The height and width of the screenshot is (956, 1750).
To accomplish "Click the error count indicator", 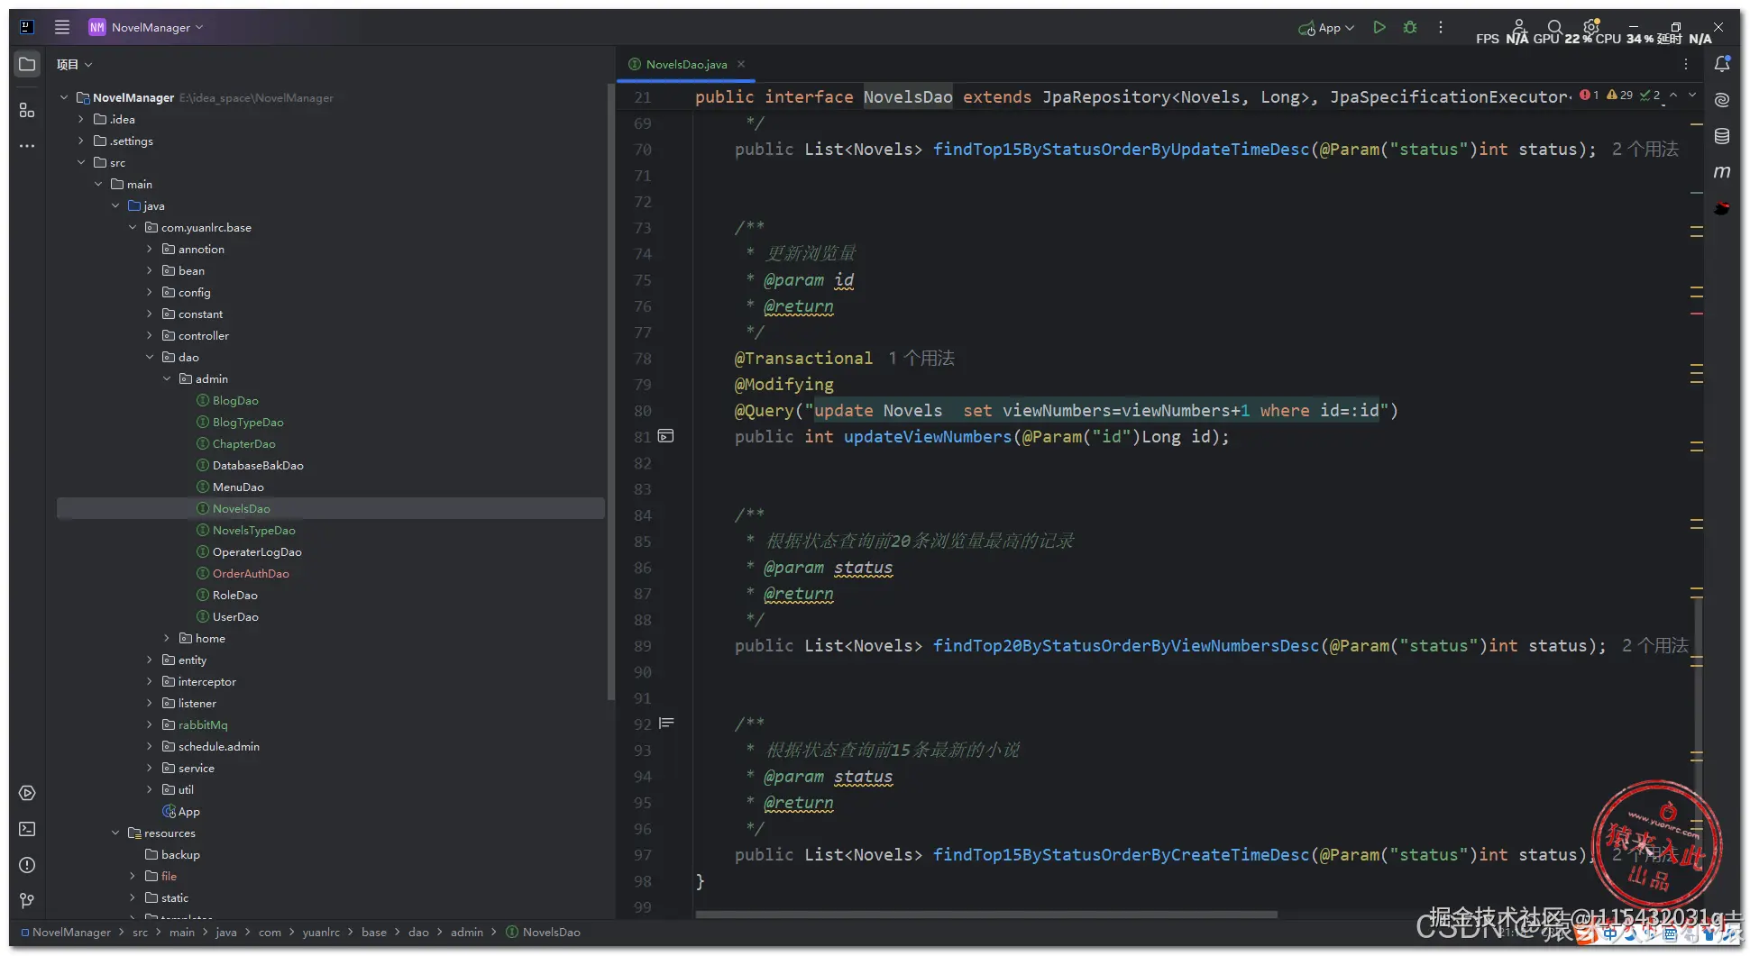I will [1590, 95].
